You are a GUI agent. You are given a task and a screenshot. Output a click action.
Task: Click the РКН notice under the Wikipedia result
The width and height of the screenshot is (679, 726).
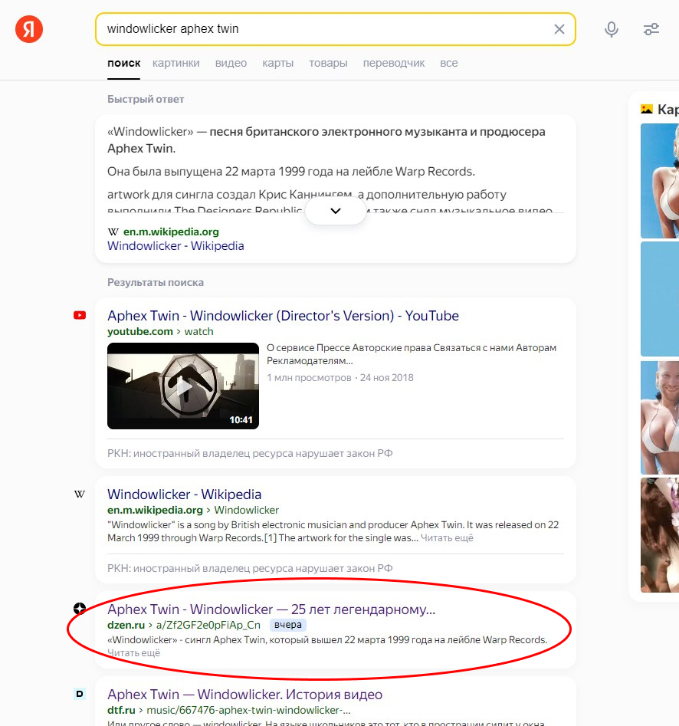250,569
